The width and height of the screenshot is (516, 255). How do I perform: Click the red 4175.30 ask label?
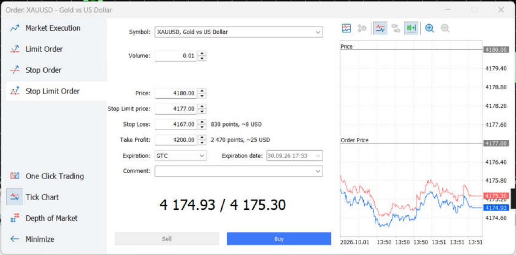click(x=496, y=196)
